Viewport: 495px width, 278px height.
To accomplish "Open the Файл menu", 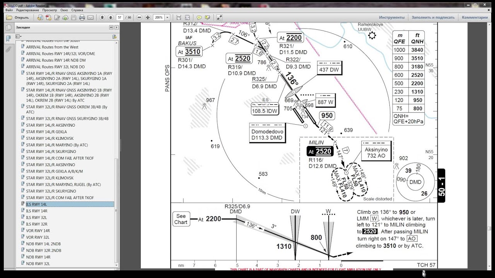I will click(x=9, y=10).
